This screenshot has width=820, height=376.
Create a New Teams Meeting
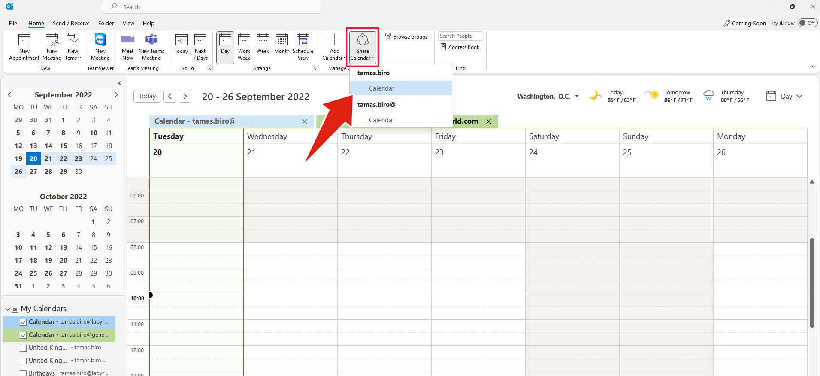tap(151, 47)
